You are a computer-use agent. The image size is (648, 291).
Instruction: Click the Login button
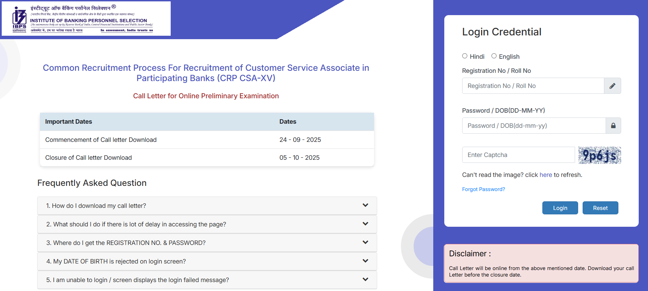(560, 208)
